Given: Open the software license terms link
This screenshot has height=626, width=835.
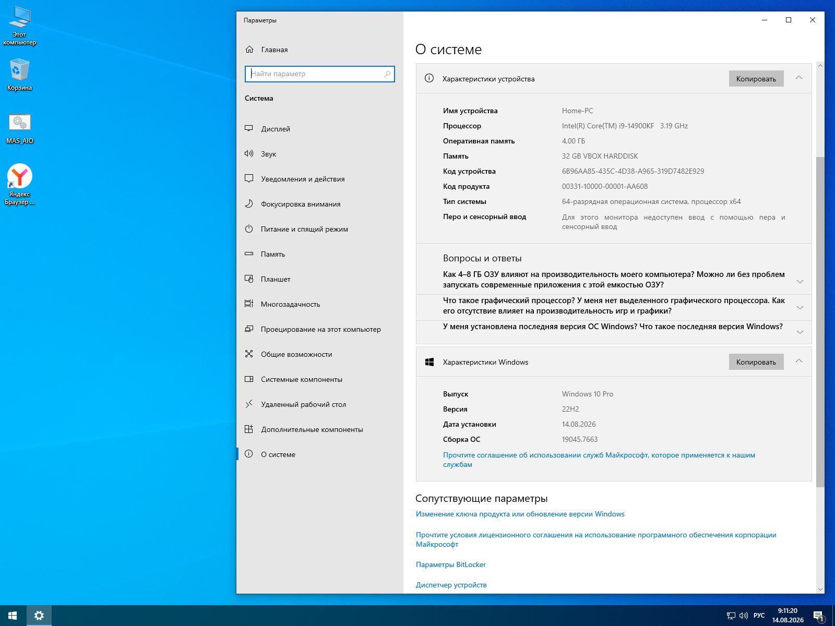Looking at the screenshot, I should pos(596,539).
